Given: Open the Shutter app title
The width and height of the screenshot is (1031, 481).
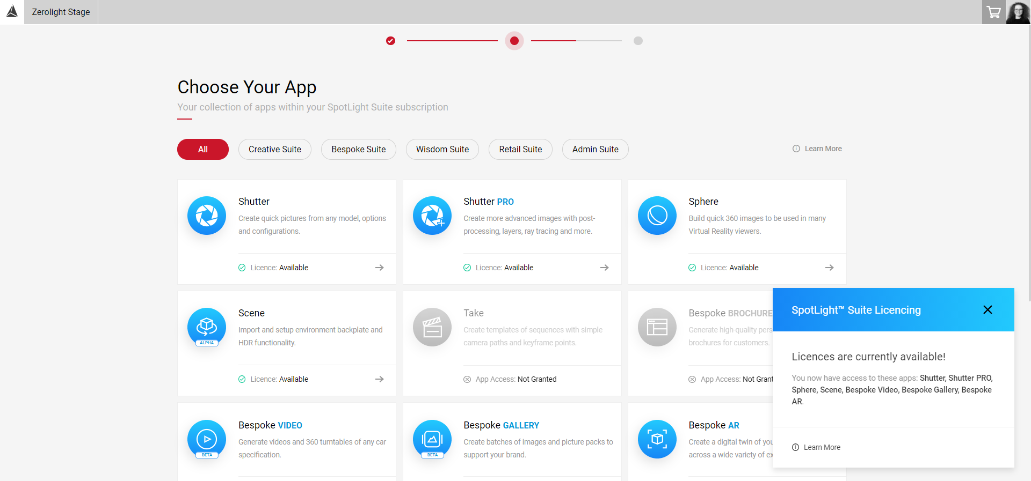Looking at the screenshot, I should (254, 202).
